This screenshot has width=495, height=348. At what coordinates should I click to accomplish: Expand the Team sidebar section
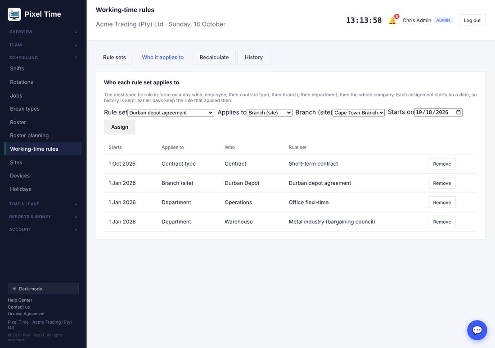point(43,45)
